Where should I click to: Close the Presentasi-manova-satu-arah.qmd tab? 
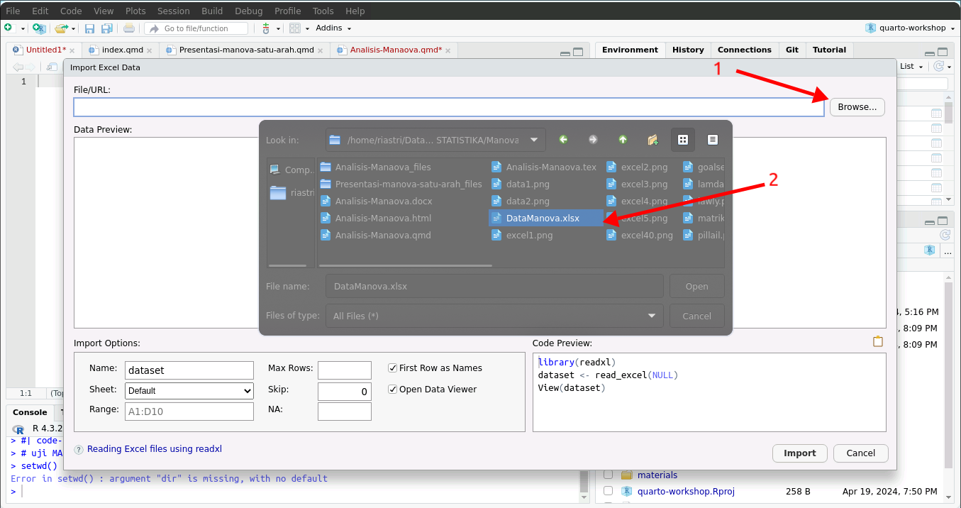321,51
